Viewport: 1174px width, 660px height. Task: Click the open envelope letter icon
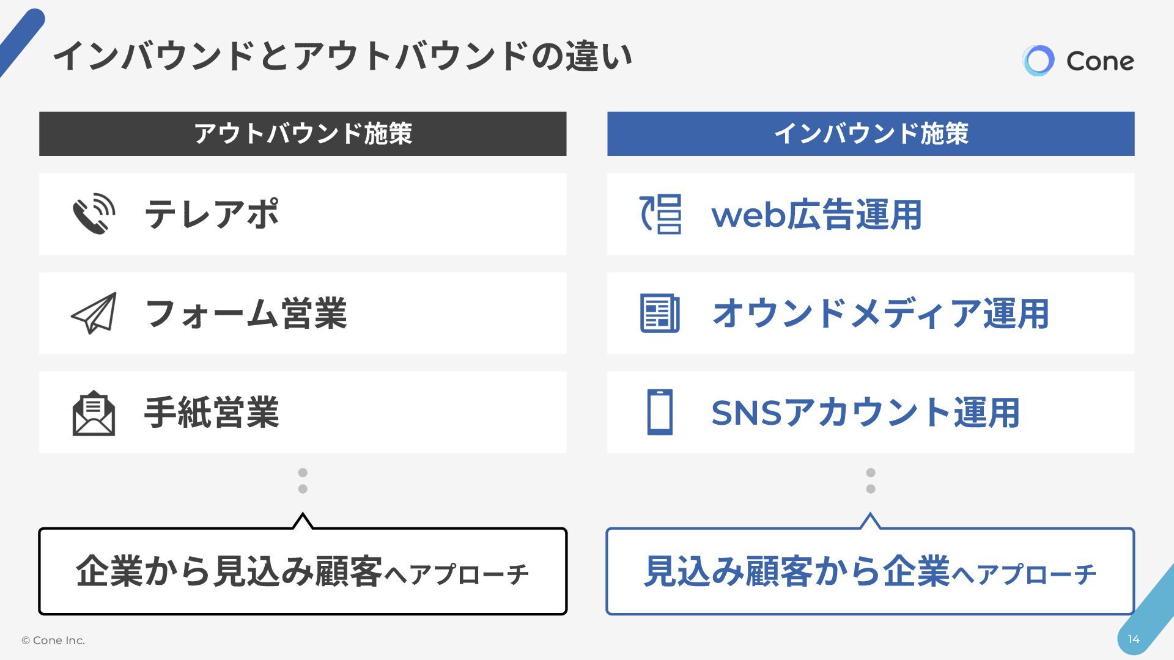94,413
